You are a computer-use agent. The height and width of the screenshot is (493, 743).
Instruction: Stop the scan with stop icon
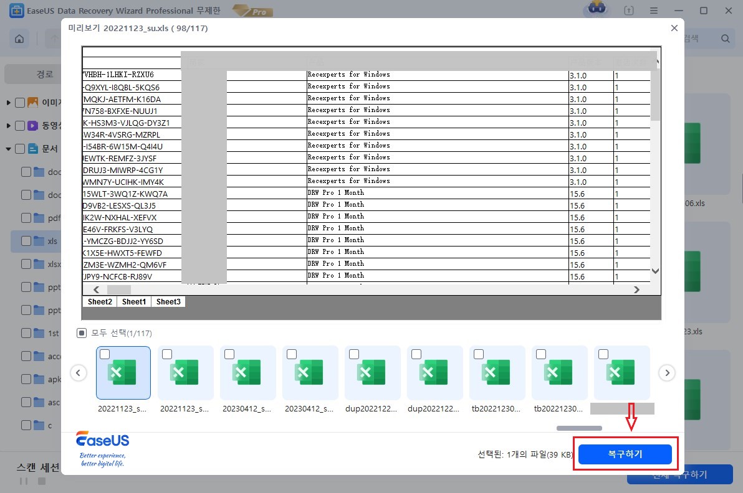[42, 481]
